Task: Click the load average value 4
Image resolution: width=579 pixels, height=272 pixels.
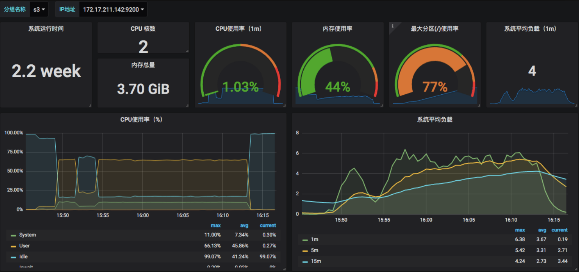Action: click(532, 71)
